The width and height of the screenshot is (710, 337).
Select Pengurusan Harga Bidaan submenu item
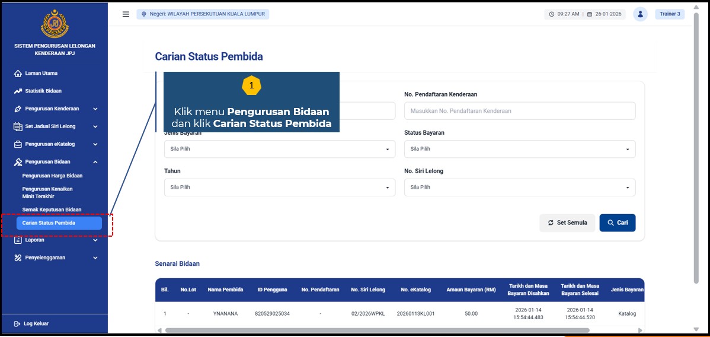pyautogui.click(x=52, y=176)
